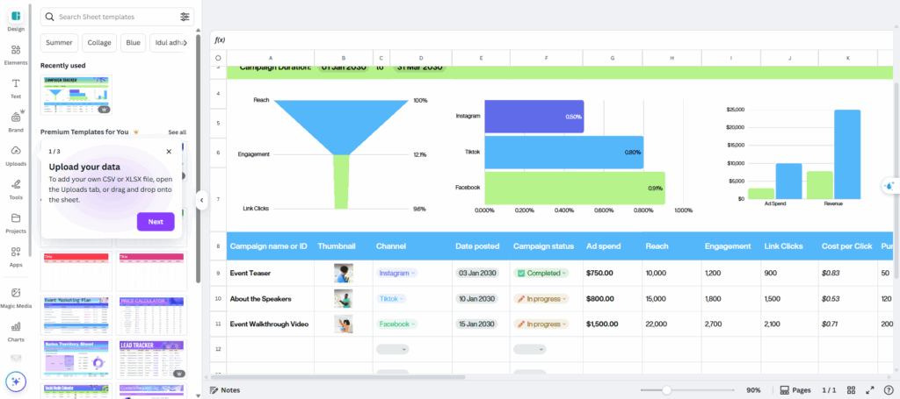Viewport: 900px width, 399px height.
Task: Open the help question mark
Action: (x=888, y=390)
